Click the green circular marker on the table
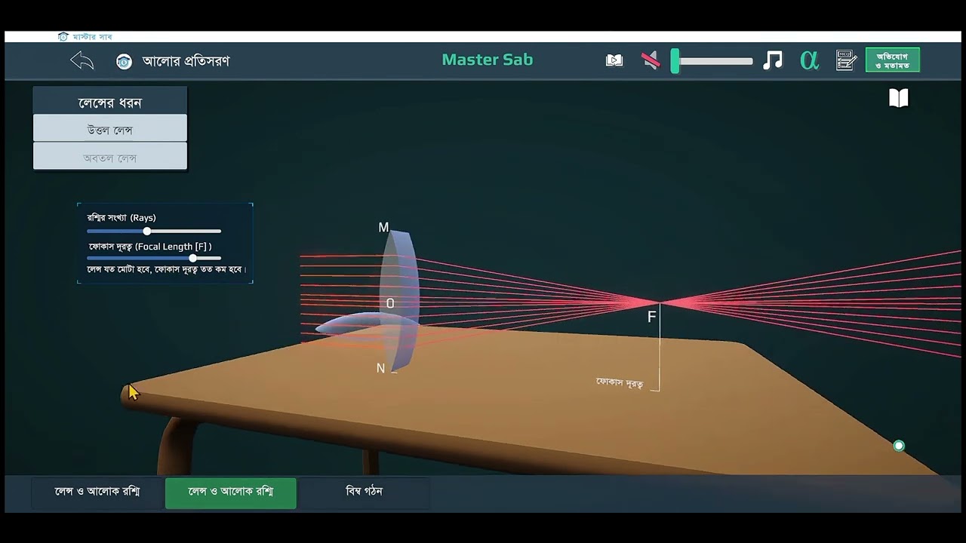The width and height of the screenshot is (966, 543). pos(899,446)
